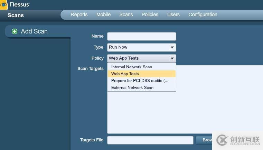Open the Mobile tab

tap(103, 14)
